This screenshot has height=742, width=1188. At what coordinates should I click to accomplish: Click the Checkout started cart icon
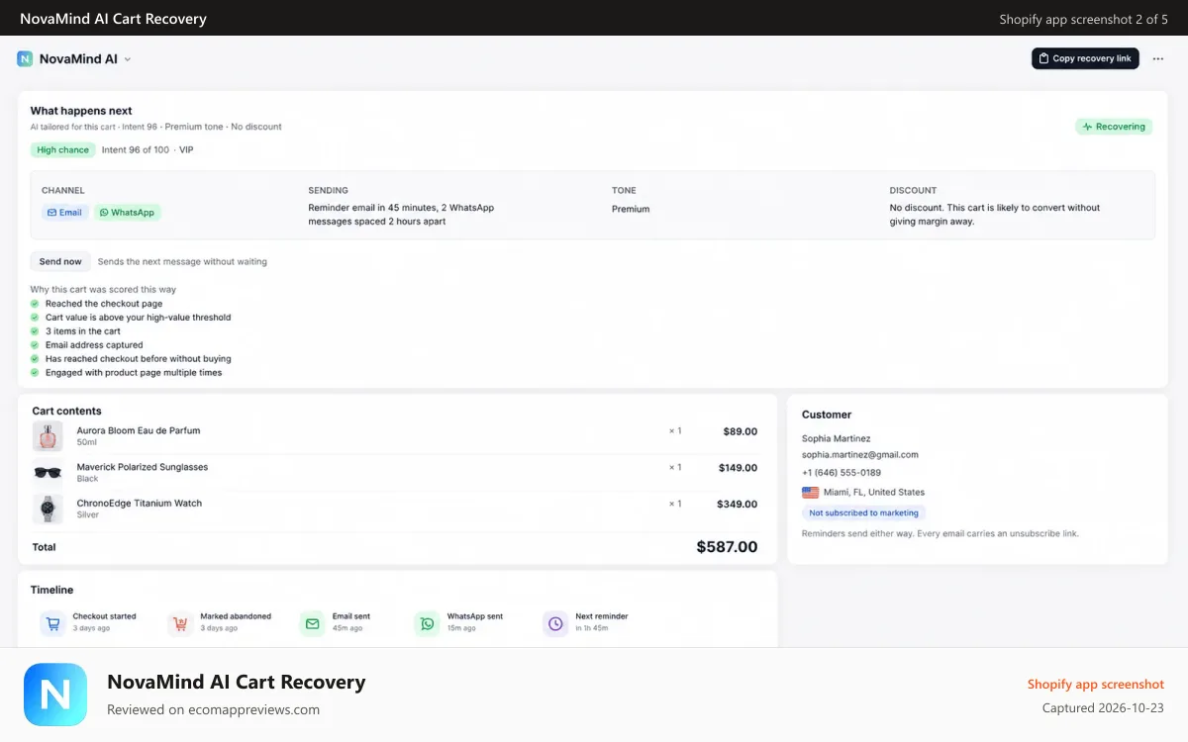click(52, 623)
